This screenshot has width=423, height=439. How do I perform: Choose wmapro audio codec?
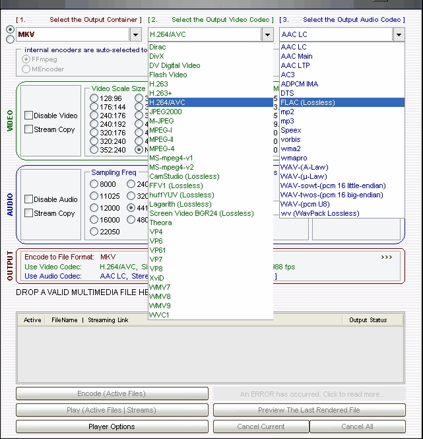click(x=342, y=158)
